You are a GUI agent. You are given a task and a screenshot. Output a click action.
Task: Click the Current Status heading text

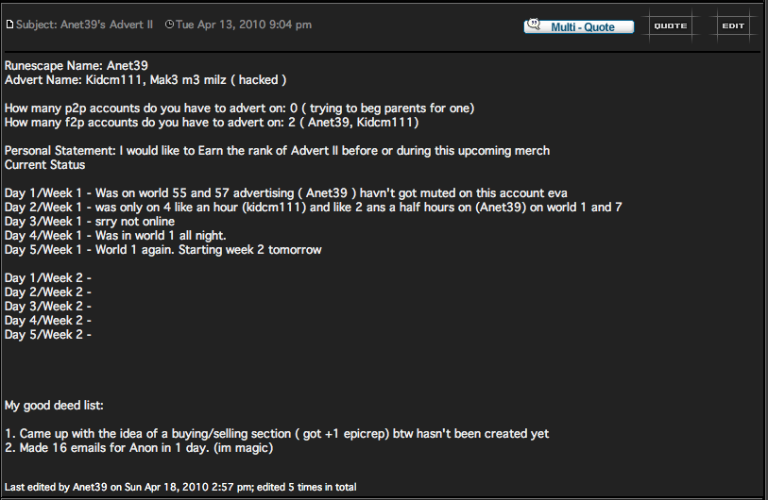coord(44,165)
